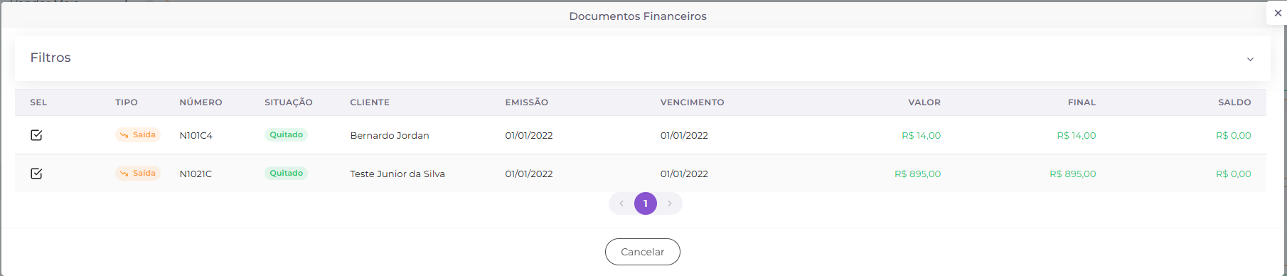Image resolution: width=1287 pixels, height=276 pixels.
Task: Click the Filtros heading
Action: pyautogui.click(x=50, y=58)
